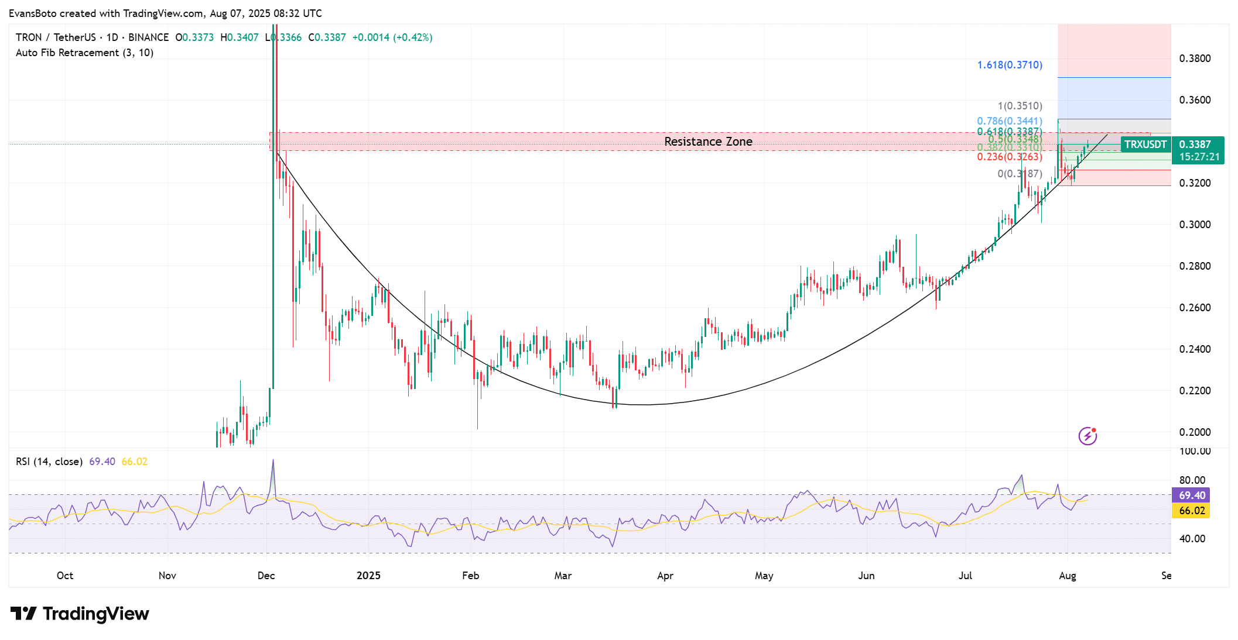Click the countdown timer 15:27:21 label

[x=1199, y=157]
